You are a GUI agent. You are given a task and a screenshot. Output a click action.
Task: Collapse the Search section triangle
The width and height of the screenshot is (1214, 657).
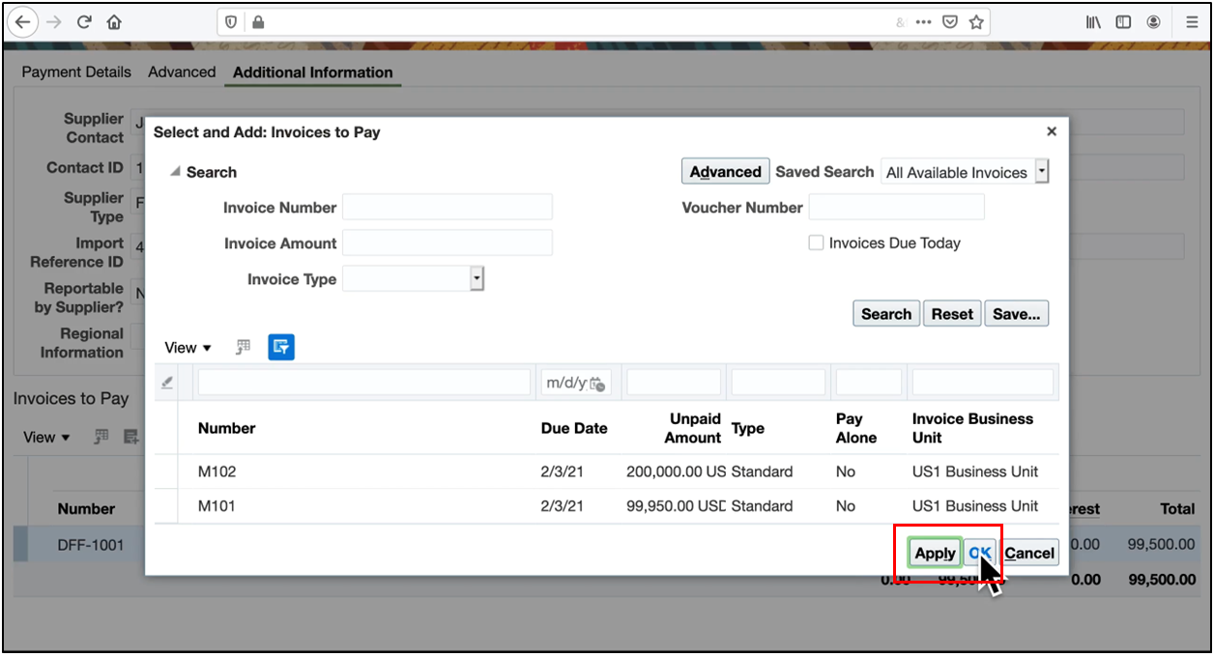point(175,172)
